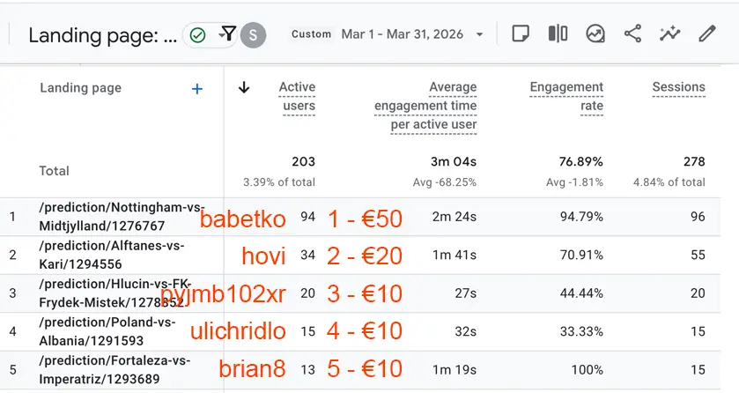This screenshot has height=393, width=739.
Task: Click the Sessions column header
Action: click(x=678, y=87)
